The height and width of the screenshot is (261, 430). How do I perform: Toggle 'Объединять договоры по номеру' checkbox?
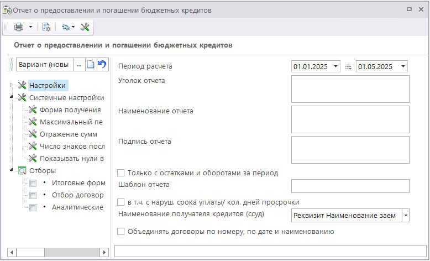pos(121,232)
